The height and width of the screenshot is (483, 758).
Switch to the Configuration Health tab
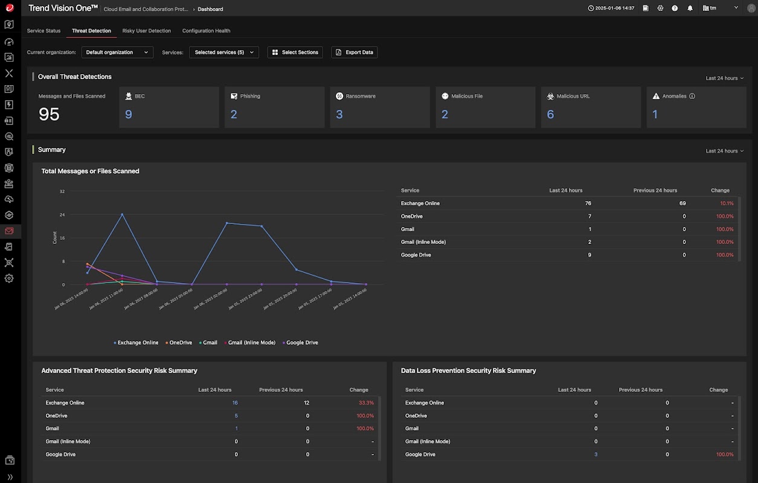click(x=206, y=31)
